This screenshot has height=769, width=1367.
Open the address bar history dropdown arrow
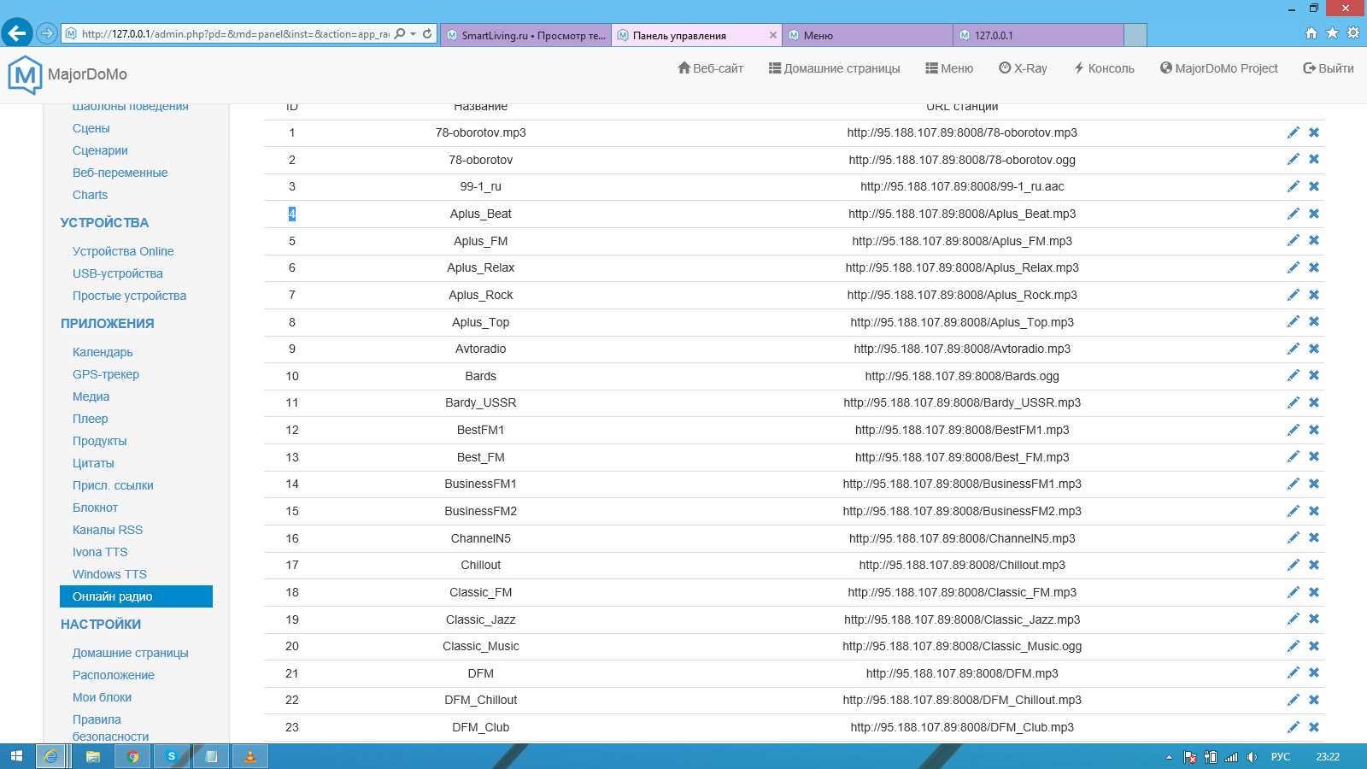414,34
